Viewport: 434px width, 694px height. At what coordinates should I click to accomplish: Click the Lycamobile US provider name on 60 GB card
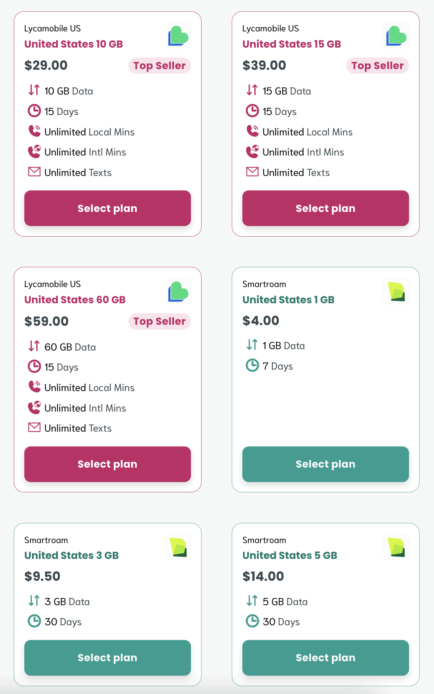(52, 284)
